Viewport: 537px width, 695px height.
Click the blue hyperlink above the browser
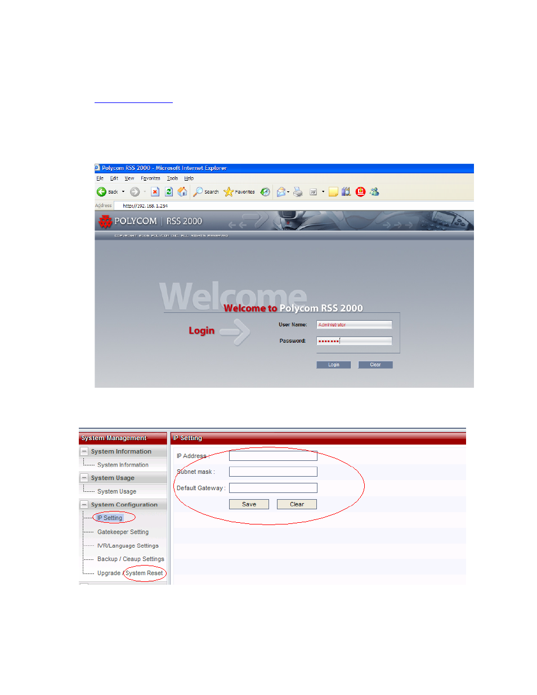(x=133, y=102)
